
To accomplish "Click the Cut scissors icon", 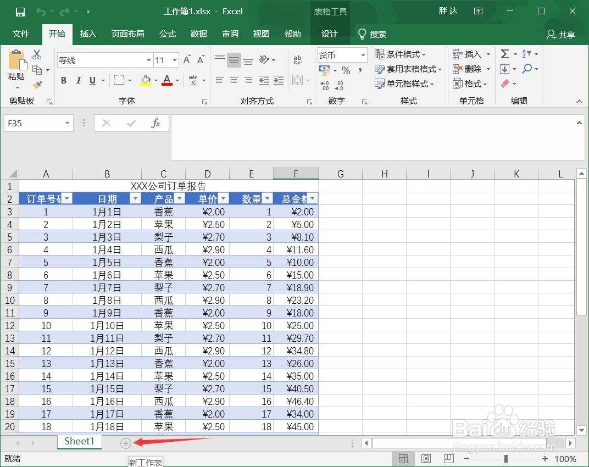I will 37,55.
